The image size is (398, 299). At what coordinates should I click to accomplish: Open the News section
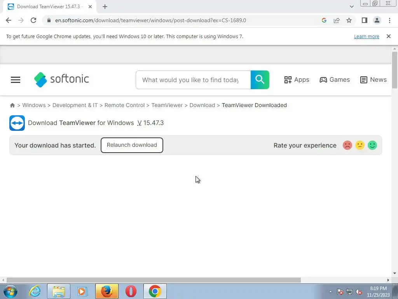click(x=374, y=80)
